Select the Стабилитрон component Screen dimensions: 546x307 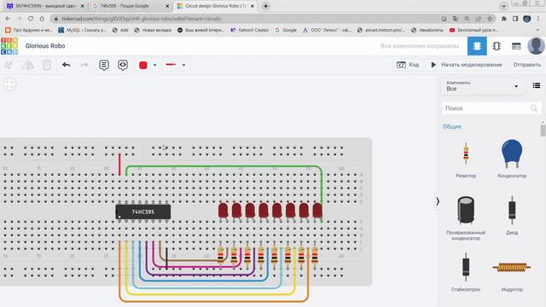pos(466,272)
